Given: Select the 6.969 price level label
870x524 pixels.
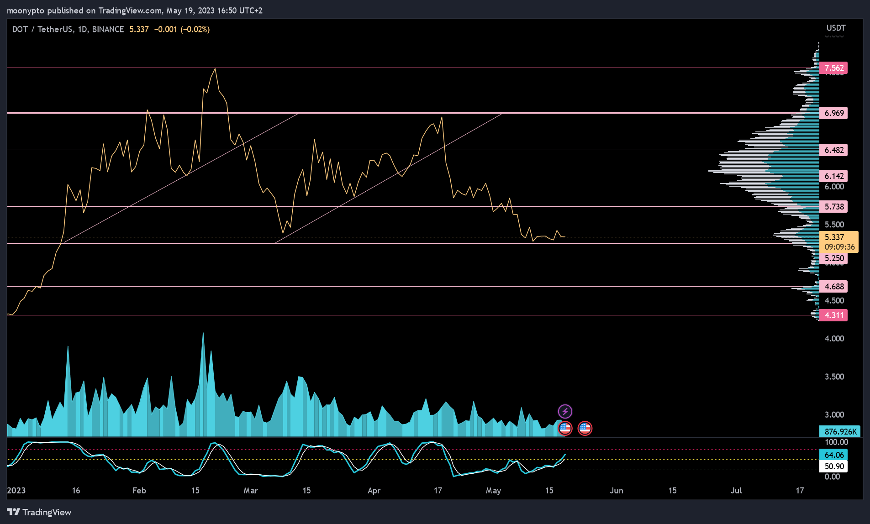Looking at the screenshot, I should 833,113.
